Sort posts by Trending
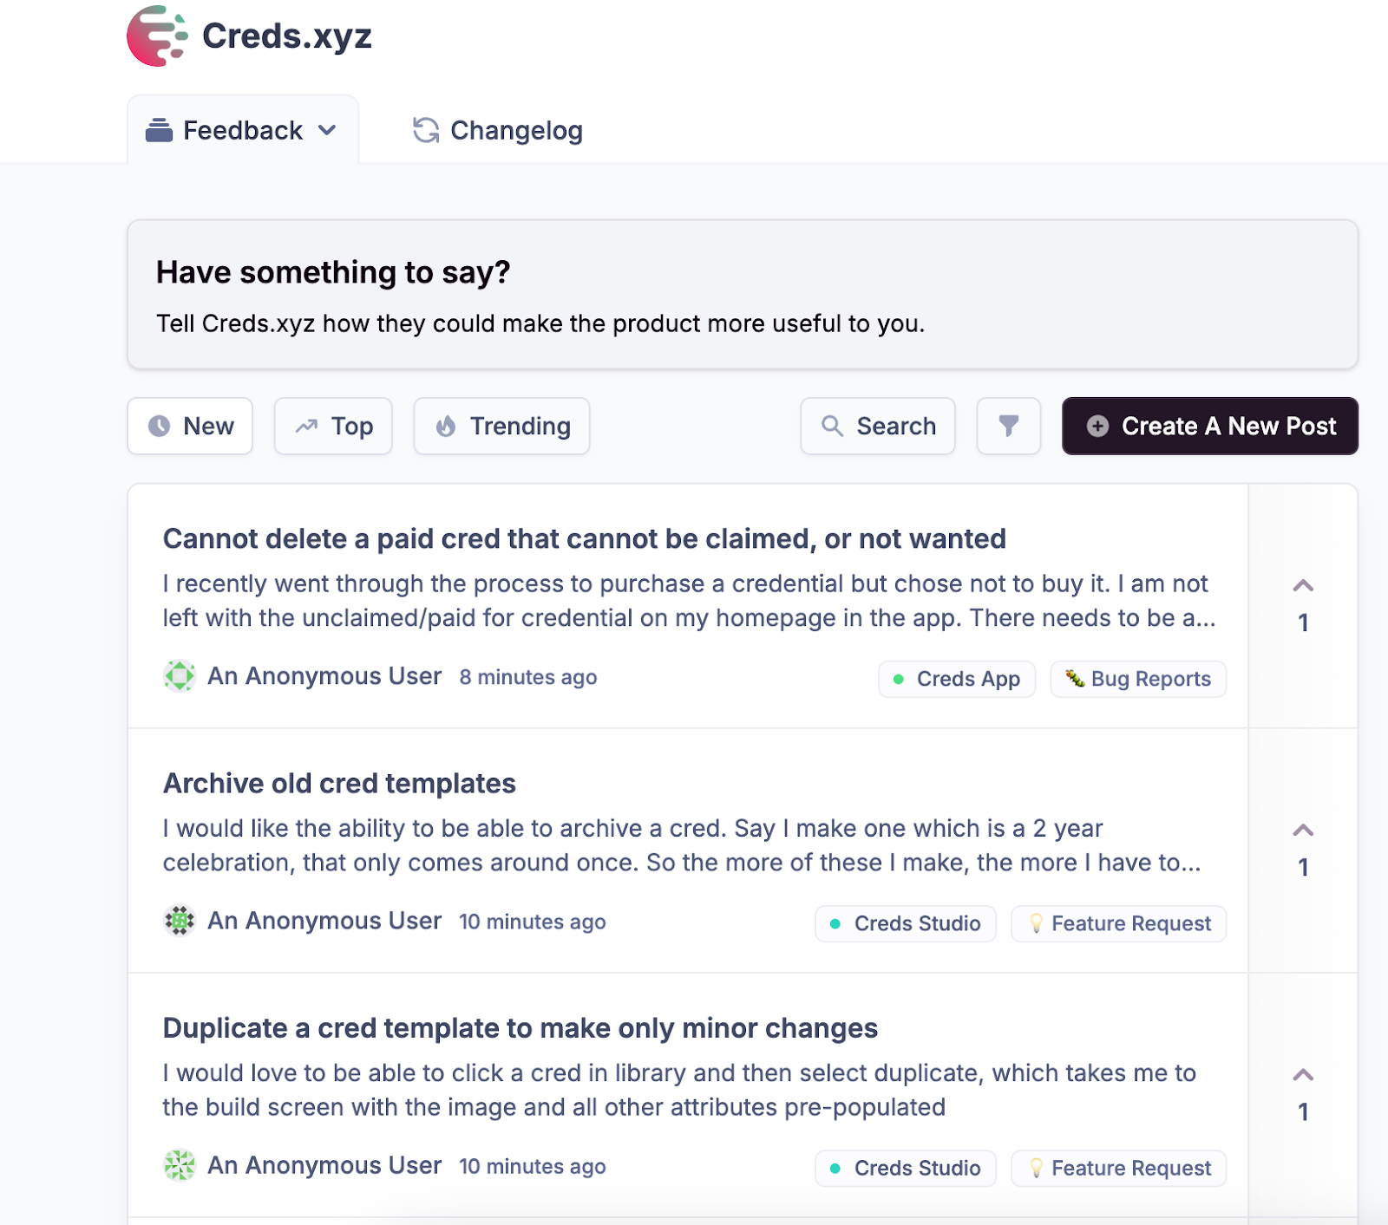The width and height of the screenshot is (1388, 1225). pos(501,426)
